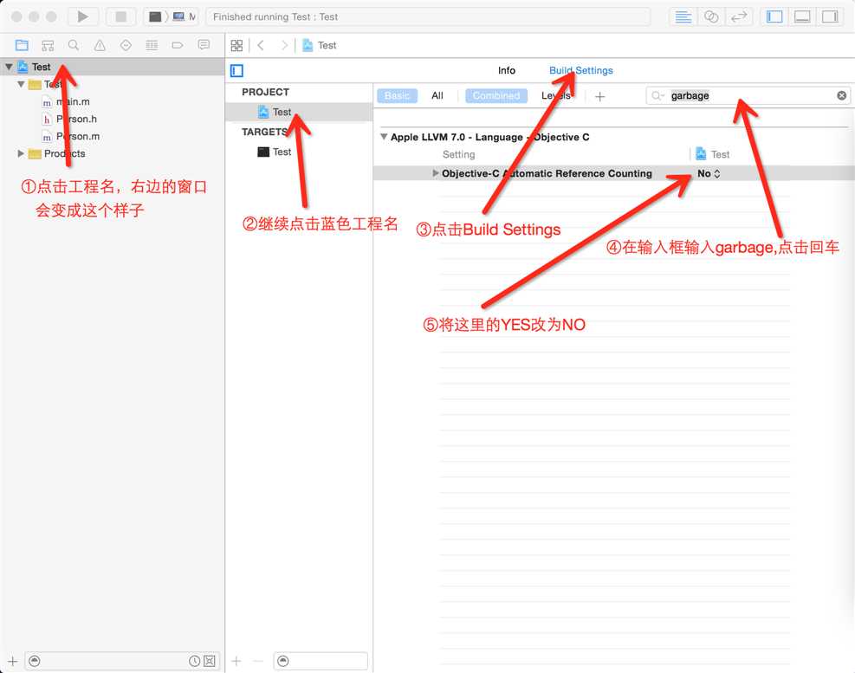Click the garbage search field
The width and height of the screenshot is (855, 673).
point(748,95)
